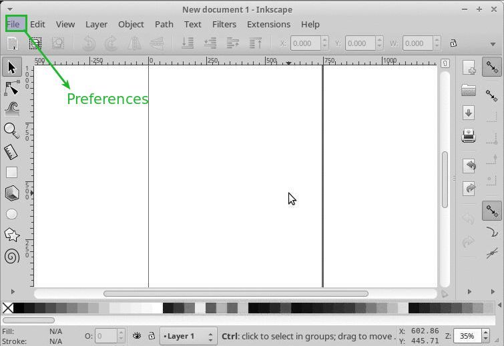Open the Layer 1 layer selector
Screen dimensions: 504x346
tap(188, 337)
